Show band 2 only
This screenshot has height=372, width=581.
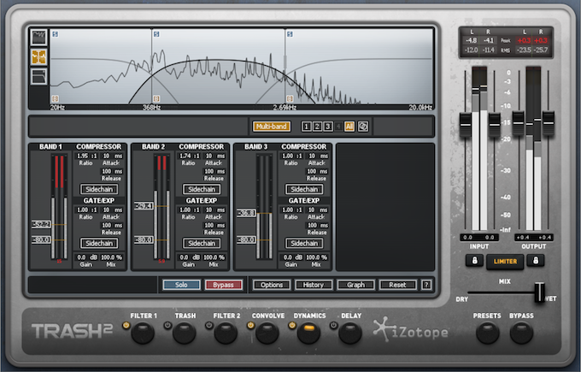(x=317, y=127)
